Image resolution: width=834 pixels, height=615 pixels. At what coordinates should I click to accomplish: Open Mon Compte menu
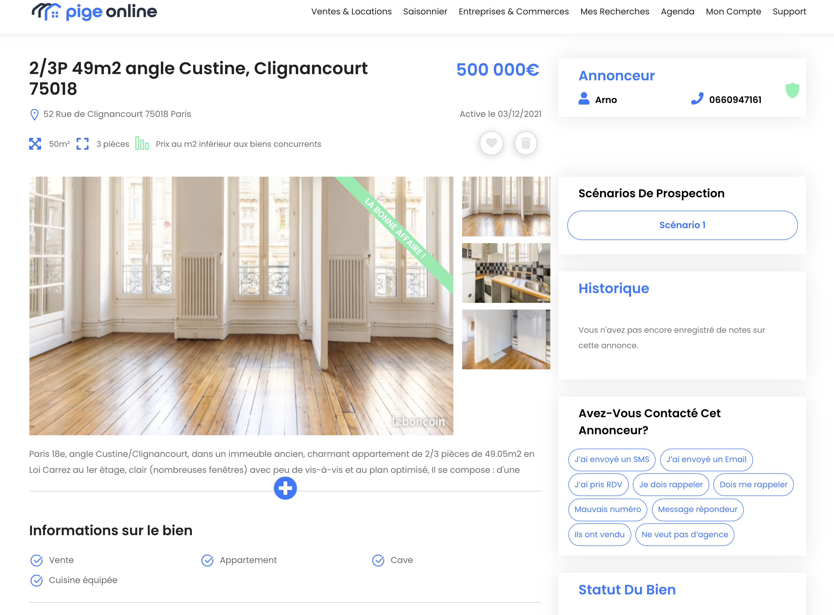(733, 12)
